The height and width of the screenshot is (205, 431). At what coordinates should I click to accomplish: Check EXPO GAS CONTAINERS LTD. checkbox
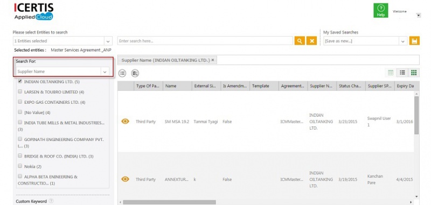point(20,102)
